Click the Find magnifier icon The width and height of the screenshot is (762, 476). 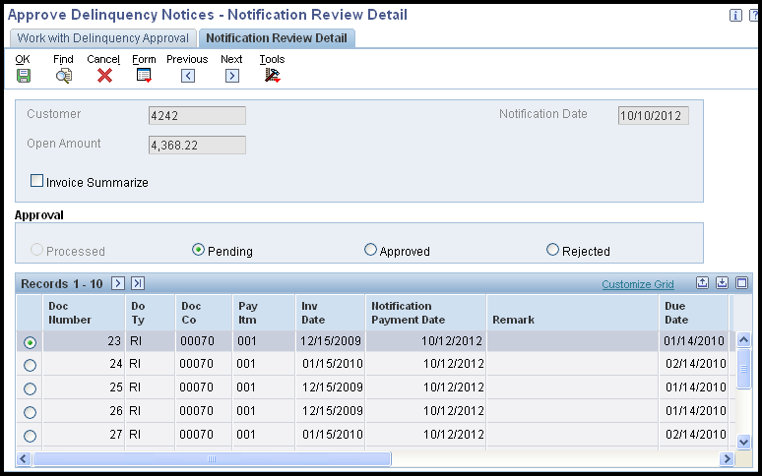(64, 76)
